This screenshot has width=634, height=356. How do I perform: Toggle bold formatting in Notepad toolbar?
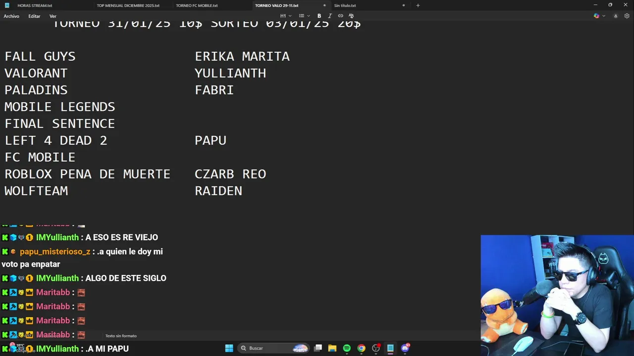pyautogui.click(x=319, y=16)
